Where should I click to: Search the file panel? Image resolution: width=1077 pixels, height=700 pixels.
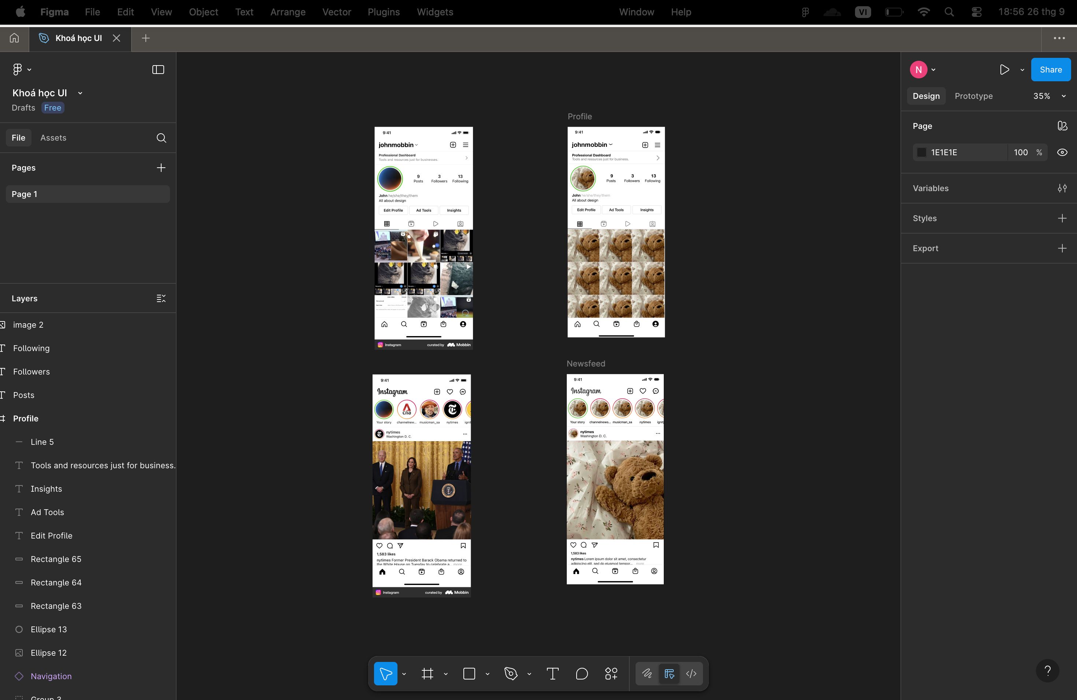click(161, 138)
